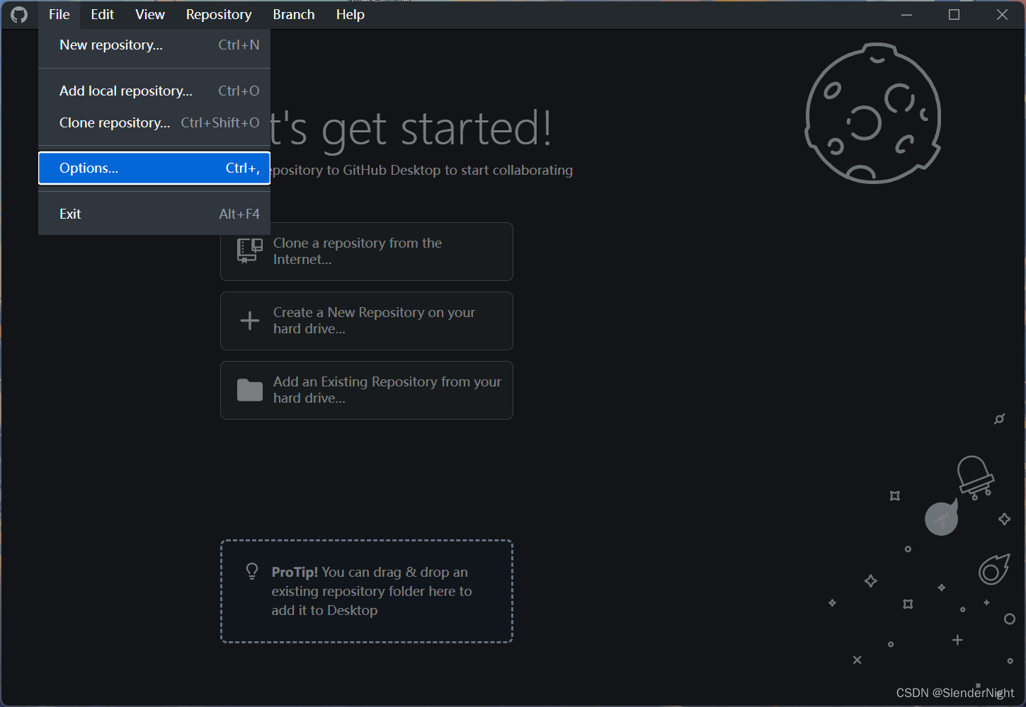Click the plus icon for new repository
This screenshot has width=1026, height=707.
click(x=250, y=321)
